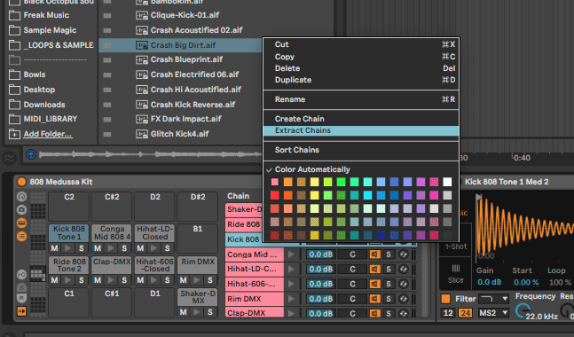Mute the Conga Mid 808 4 pad
This screenshot has width=574, height=337.
point(98,248)
